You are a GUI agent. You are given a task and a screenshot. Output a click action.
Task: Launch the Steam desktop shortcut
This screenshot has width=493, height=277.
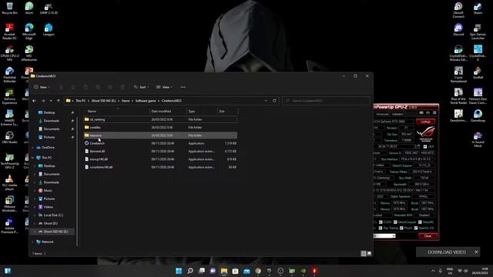[x=478, y=8]
